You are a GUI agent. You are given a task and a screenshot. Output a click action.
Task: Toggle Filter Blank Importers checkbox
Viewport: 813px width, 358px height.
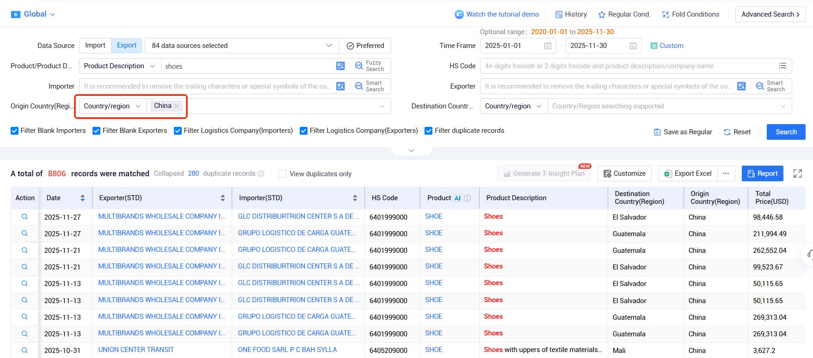pyautogui.click(x=14, y=131)
